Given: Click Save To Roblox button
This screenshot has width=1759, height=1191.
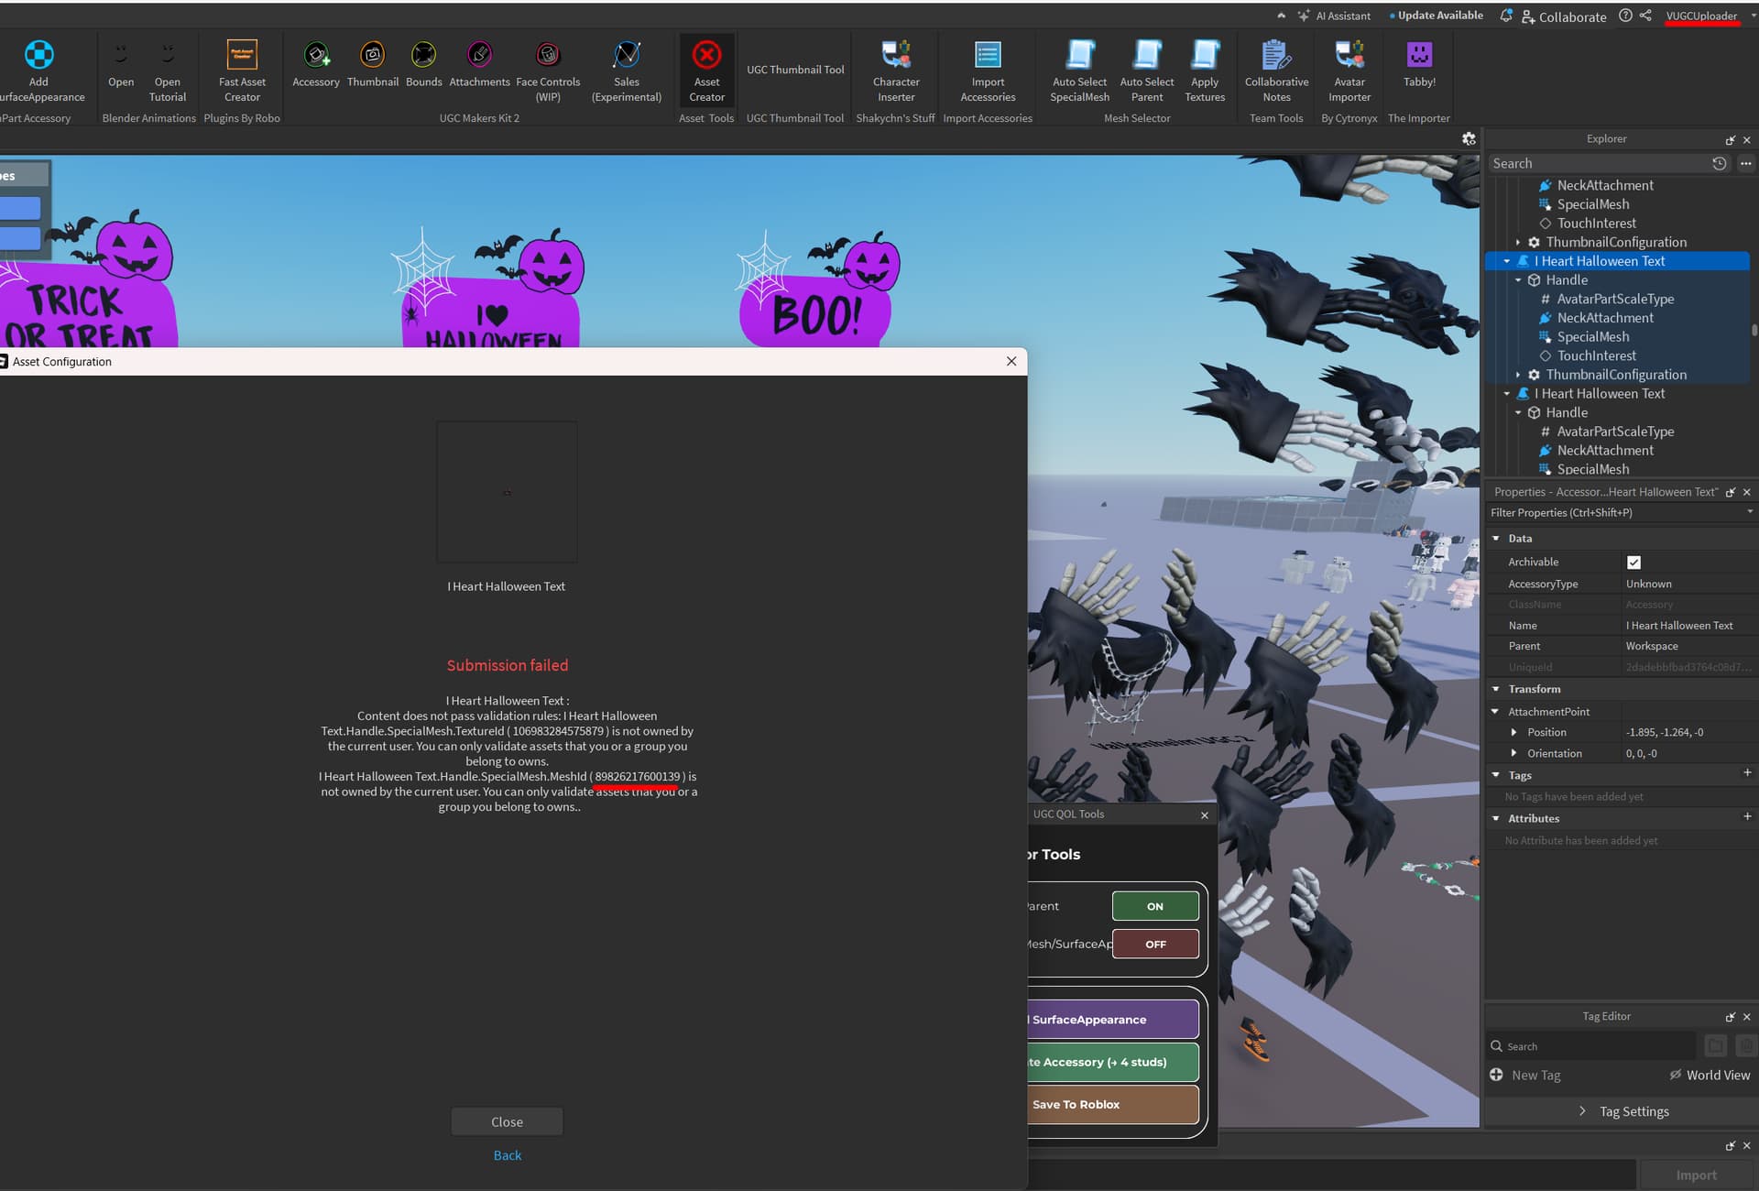Looking at the screenshot, I should 1113,1104.
